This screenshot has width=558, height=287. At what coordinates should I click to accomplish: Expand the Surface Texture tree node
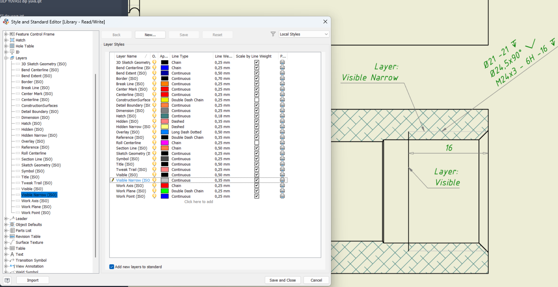point(6,242)
